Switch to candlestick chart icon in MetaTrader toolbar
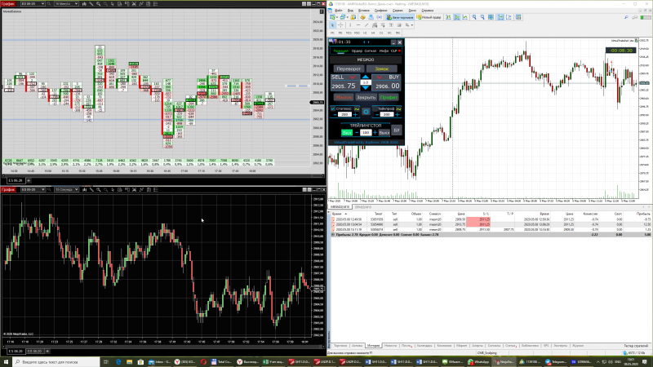The width and height of the screenshot is (653, 367). [x=457, y=17]
